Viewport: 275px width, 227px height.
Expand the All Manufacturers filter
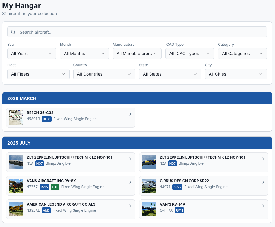click(x=137, y=54)
